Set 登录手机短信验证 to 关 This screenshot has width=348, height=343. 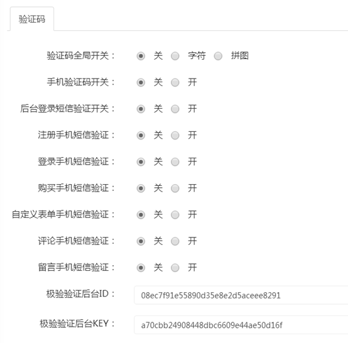point(141,162)
